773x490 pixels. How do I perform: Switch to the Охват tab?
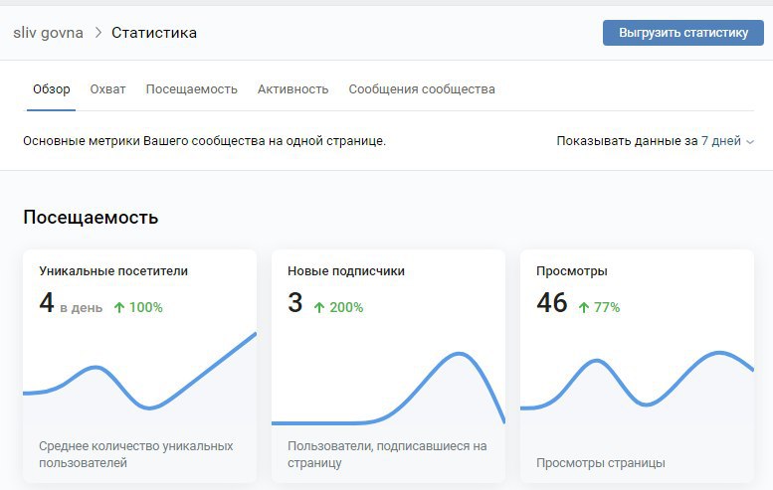[107, 89]
